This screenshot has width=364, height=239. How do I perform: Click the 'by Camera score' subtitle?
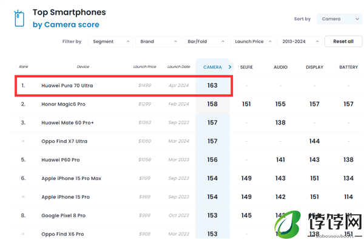66,25
